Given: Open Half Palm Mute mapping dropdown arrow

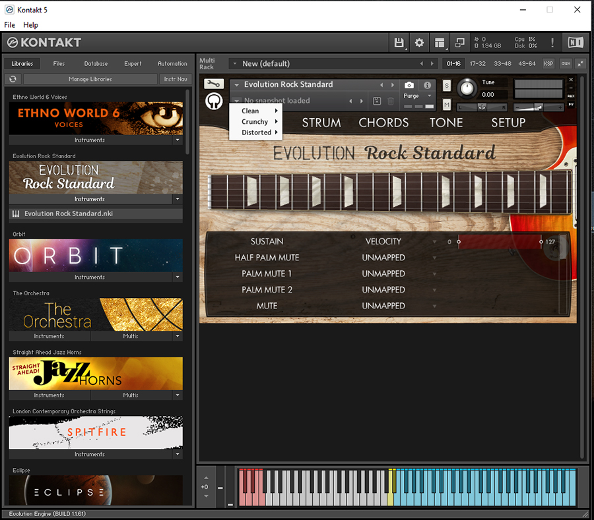Looking at the screenshot, I should 434,258.
